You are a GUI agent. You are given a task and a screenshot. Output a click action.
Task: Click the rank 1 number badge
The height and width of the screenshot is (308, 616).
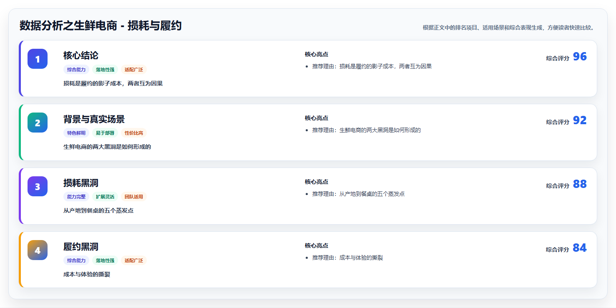38,59
